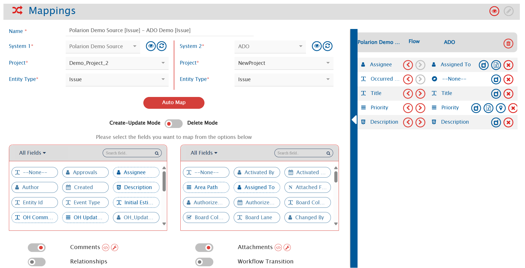Click the eye view icon next to System 2
The width and height of the screenshot is (525, 268).
point(317,46)
